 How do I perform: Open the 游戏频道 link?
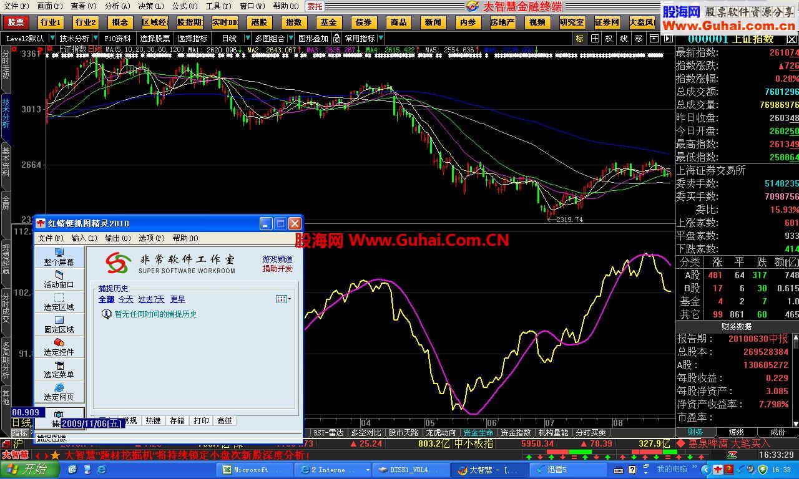pos(277,259)
